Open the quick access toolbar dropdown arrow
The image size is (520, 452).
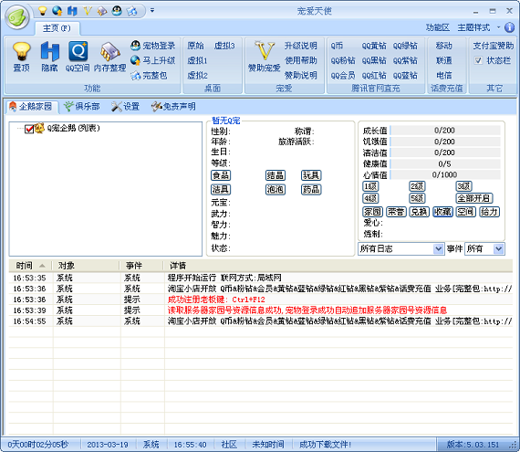(x=152, y=11)
